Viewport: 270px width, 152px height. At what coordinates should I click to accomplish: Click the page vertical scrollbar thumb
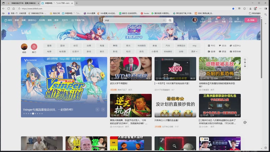pos(261,48)
